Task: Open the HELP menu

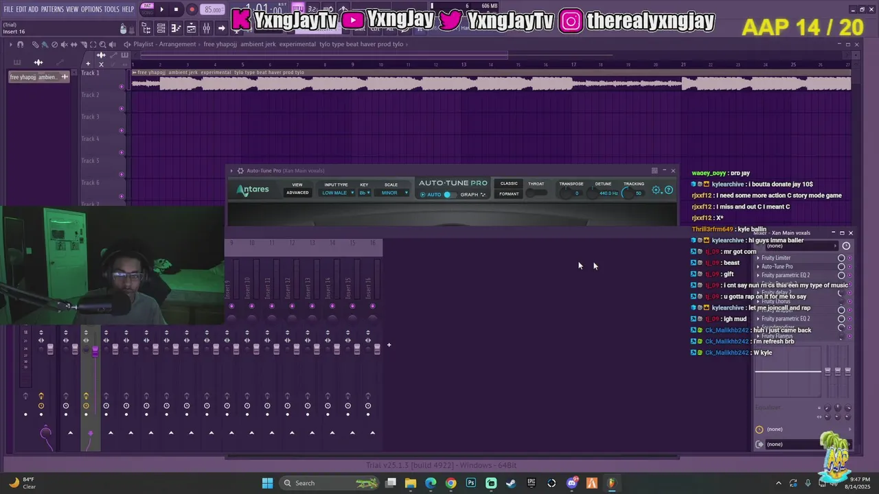Action: point(128,9)
